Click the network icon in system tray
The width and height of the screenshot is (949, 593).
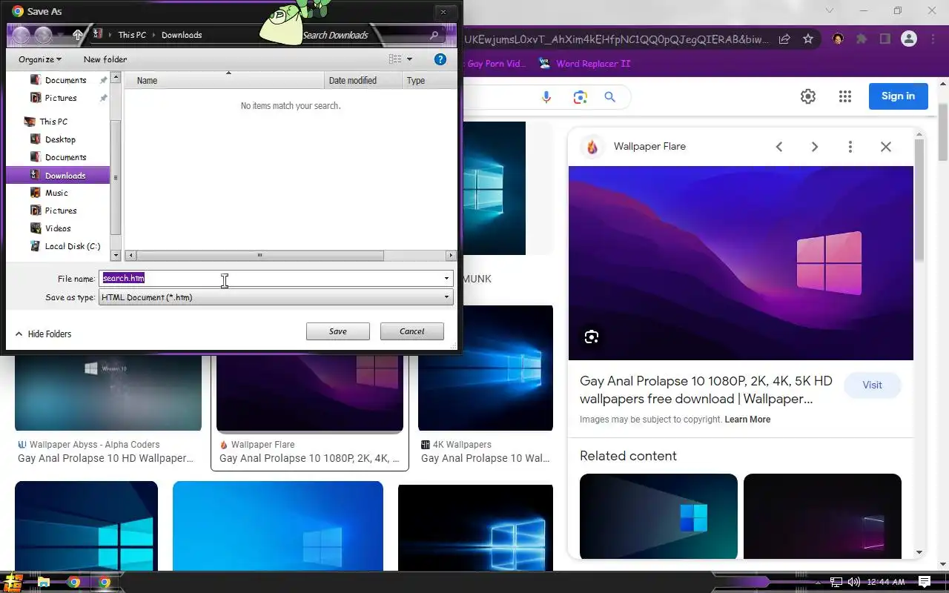point(836,582)
